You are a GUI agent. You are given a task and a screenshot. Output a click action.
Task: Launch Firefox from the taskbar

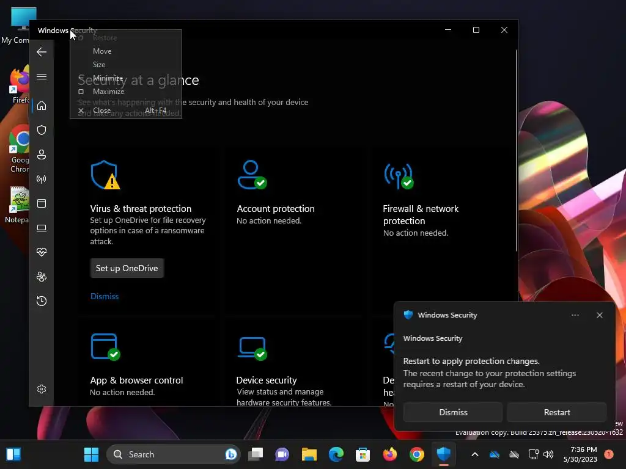click(x=389, y=454)
